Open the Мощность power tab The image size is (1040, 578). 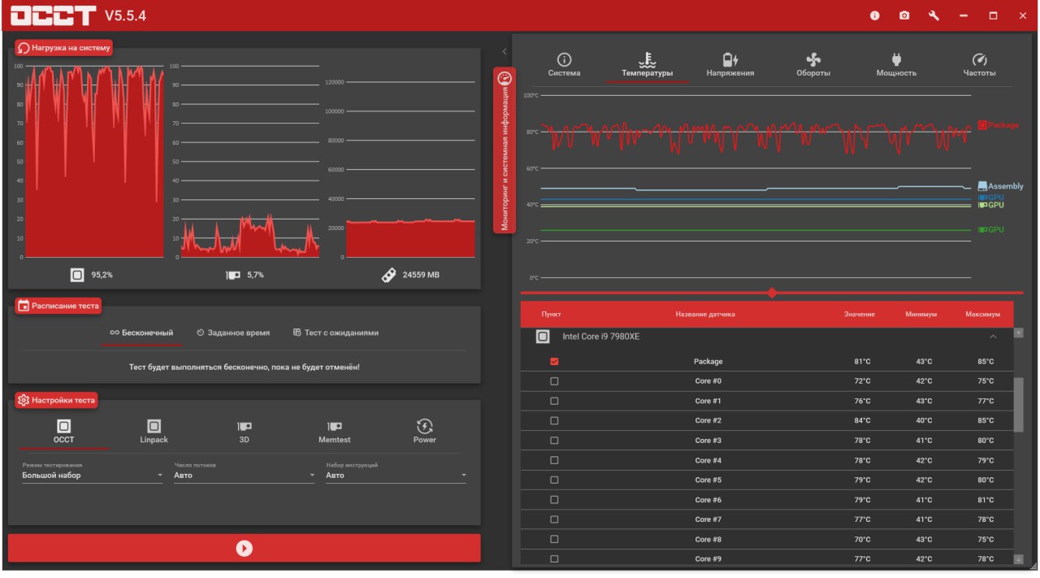(x=896, y=65)
